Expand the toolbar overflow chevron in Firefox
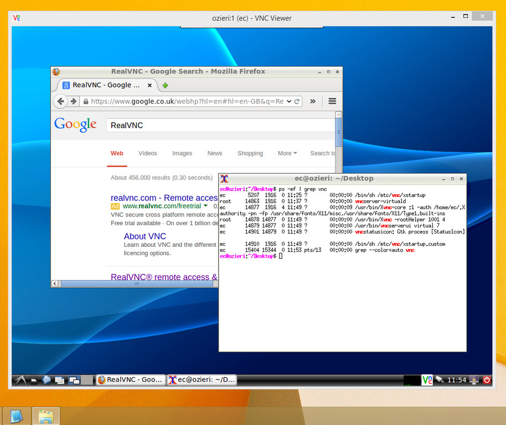506x425 pixels. 312,101
